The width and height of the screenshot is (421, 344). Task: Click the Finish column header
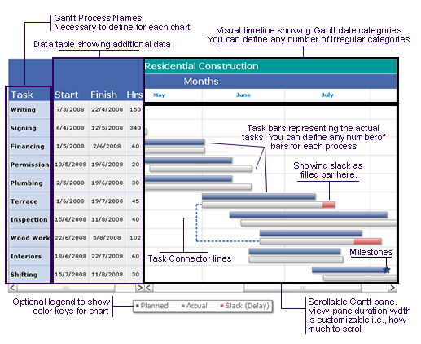pos(103,95)
